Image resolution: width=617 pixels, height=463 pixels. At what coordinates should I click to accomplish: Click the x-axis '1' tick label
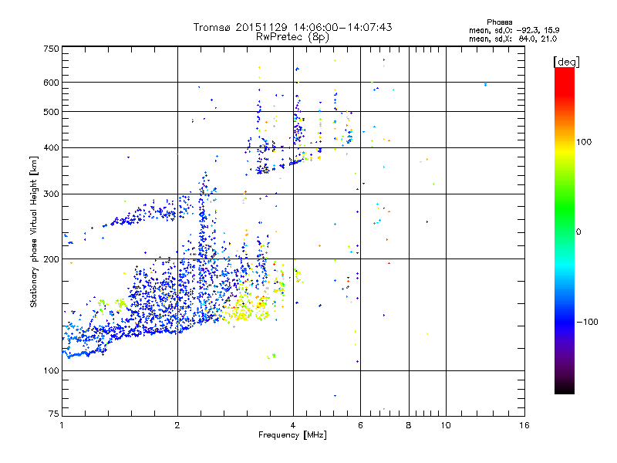pyautogui.click(x=62, y=425)
